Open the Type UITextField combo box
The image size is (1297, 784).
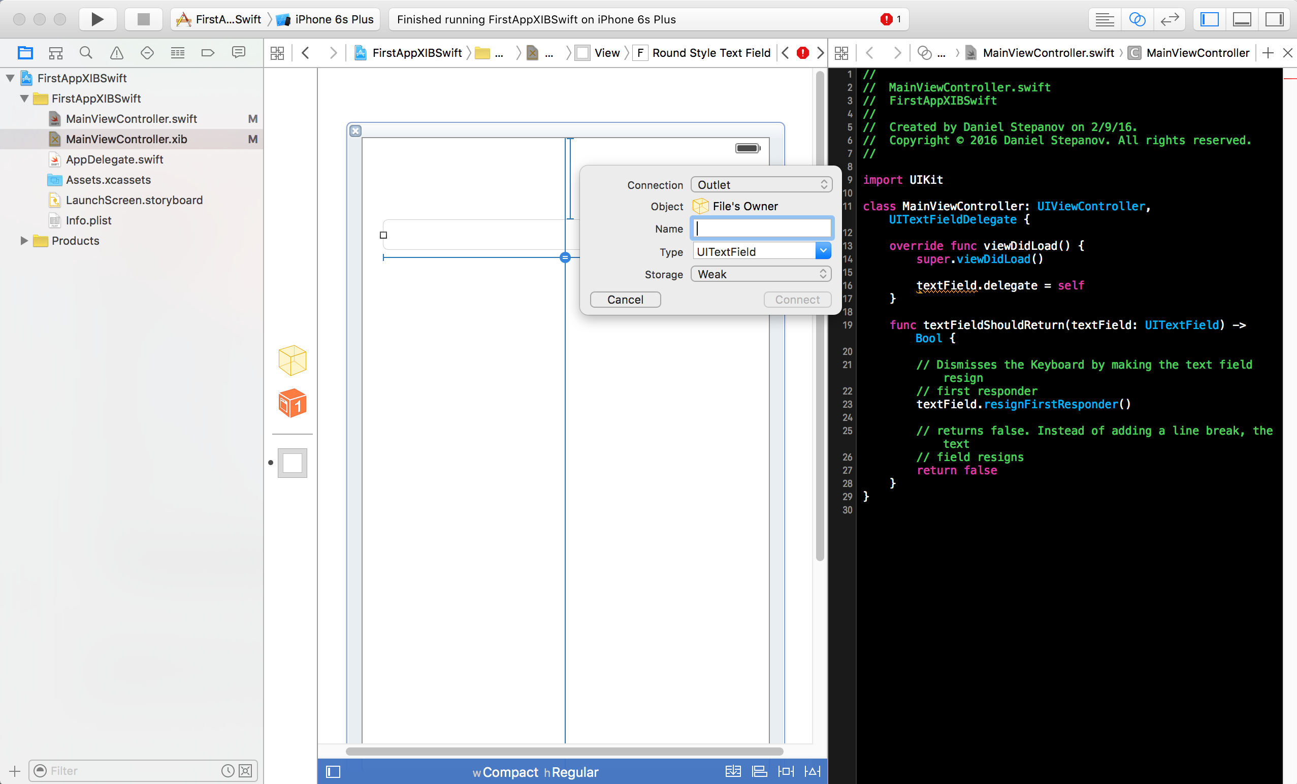pos(761,251)
